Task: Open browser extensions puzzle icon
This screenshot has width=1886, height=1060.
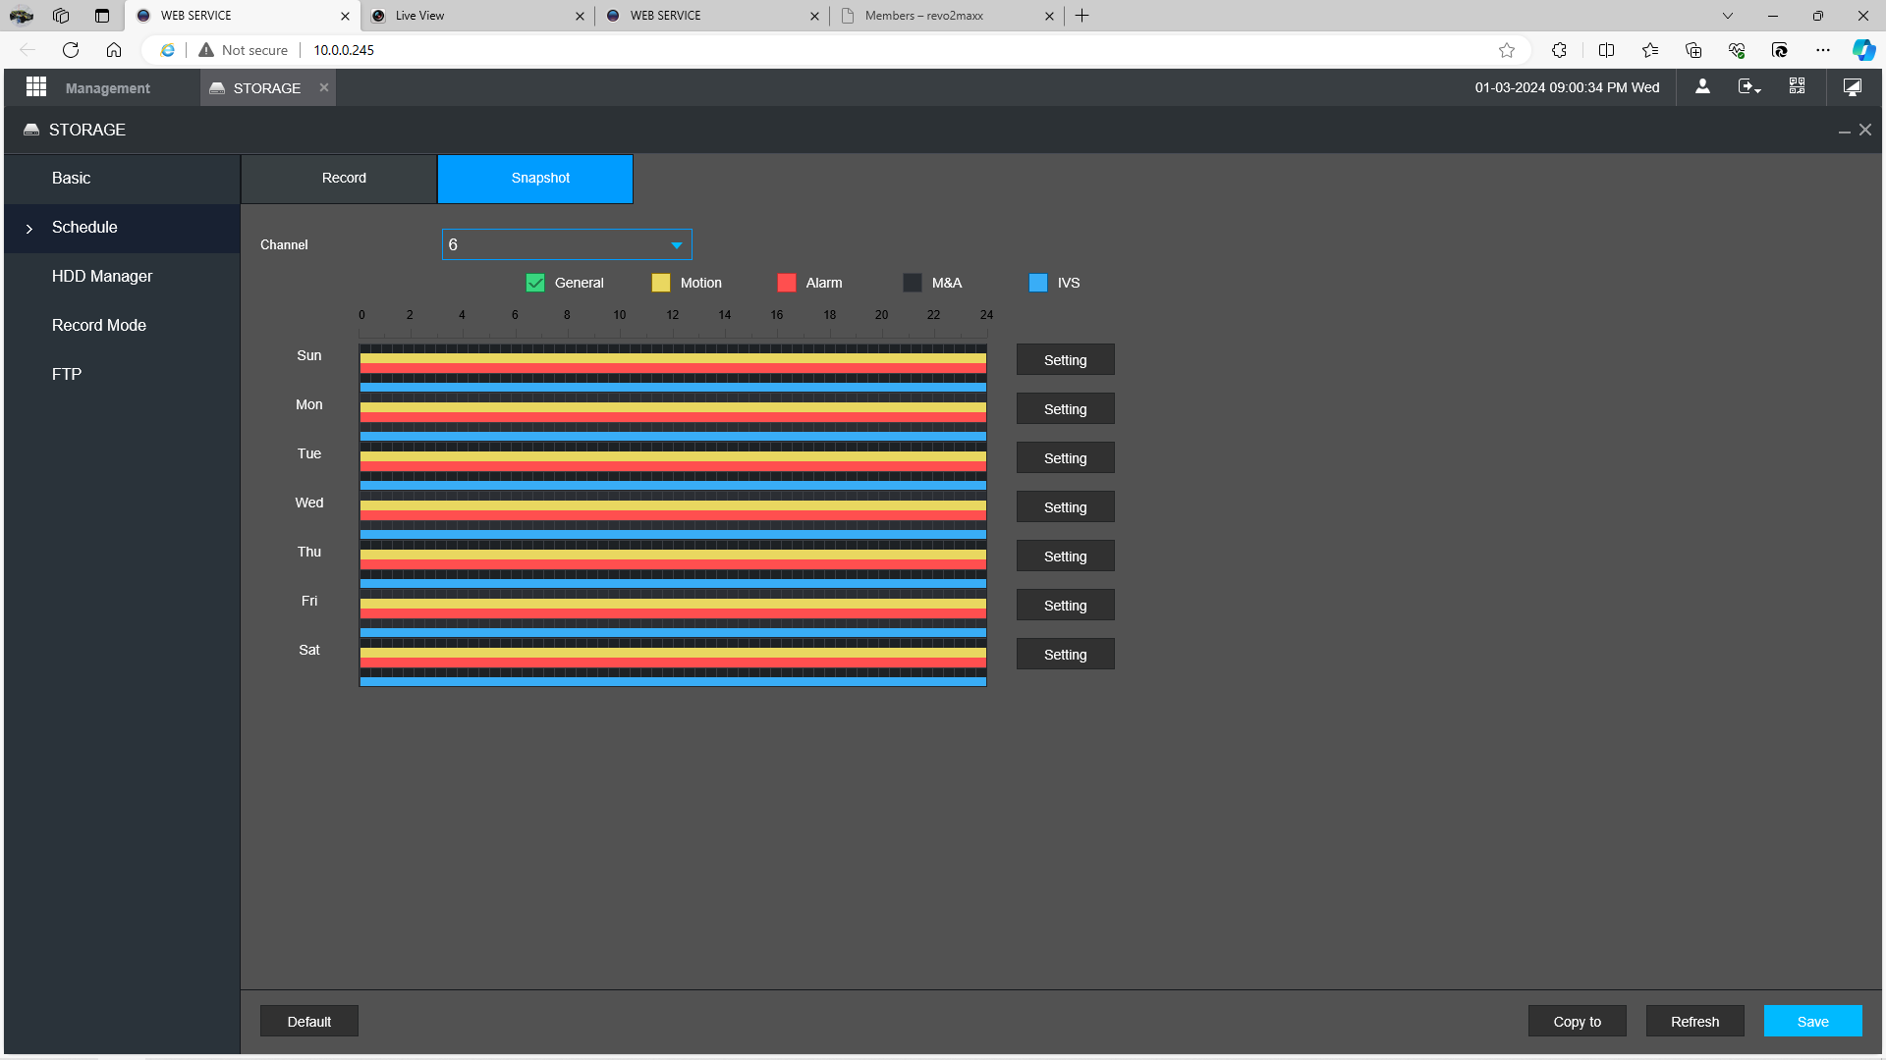Action: (1559, 50)
